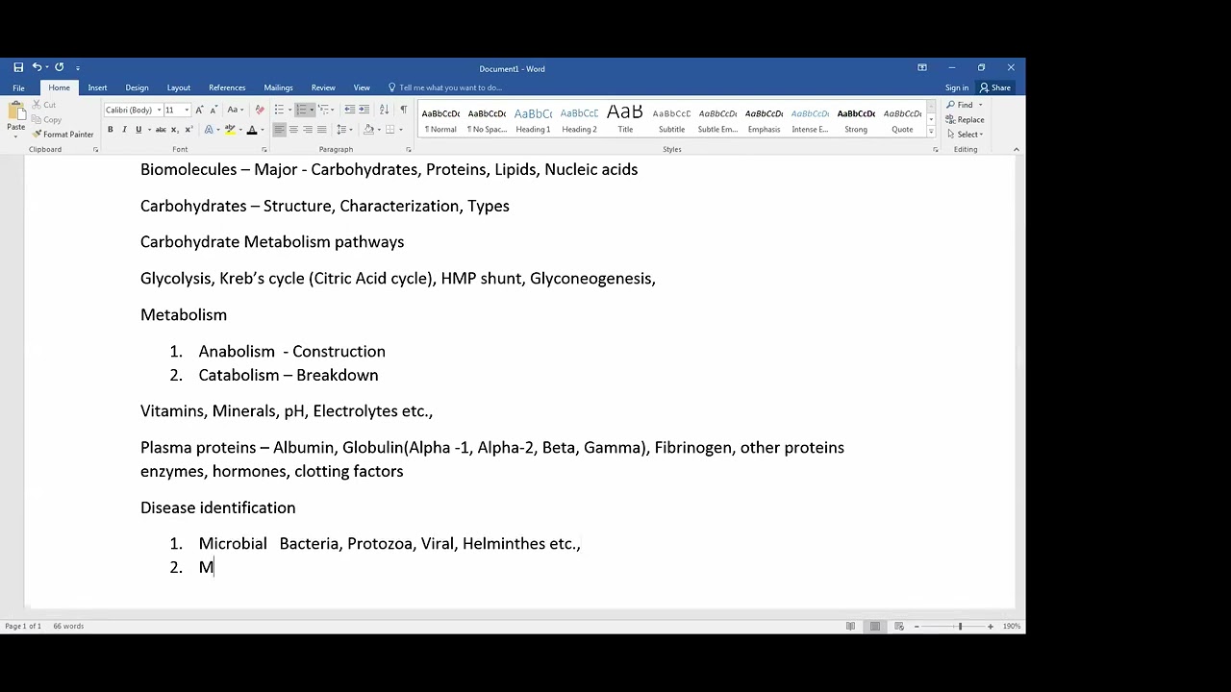Switch to the Insert tab
The height and width of the screenshot is (692, 1231).
[97, 87]
